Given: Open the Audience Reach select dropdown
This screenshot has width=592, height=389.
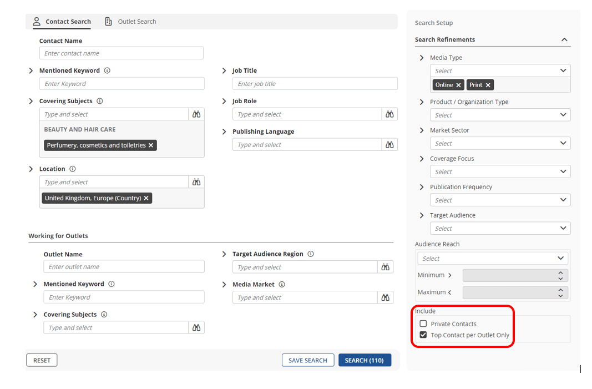Looking at the screenshot, I should pos(492,259).
